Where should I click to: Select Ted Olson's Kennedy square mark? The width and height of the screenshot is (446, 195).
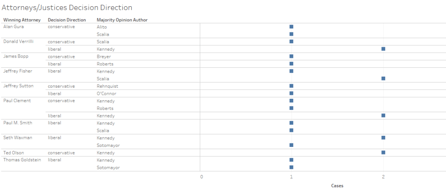point(383,152)
